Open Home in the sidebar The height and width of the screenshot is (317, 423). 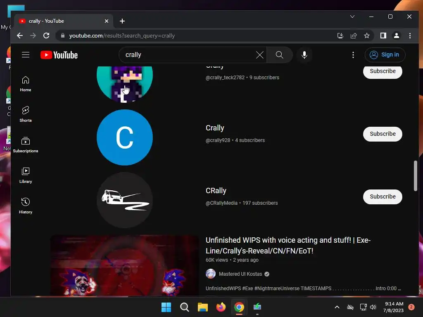26,84
